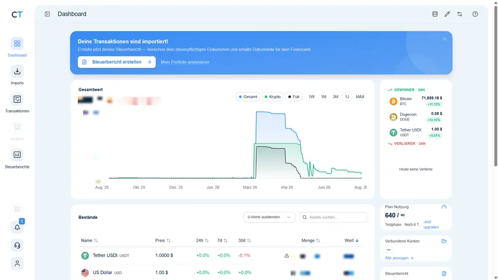Click the Steuerbericht document icon
This screenshot has width=498, height=280.
coord(444,274)
